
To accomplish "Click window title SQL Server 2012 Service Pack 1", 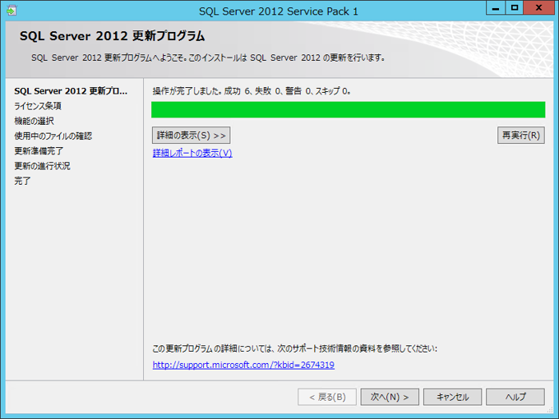I will [279, 12].
